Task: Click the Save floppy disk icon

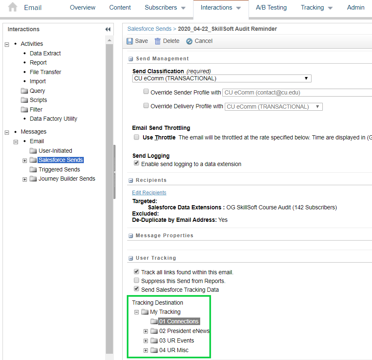Action: tap(130, 41)
